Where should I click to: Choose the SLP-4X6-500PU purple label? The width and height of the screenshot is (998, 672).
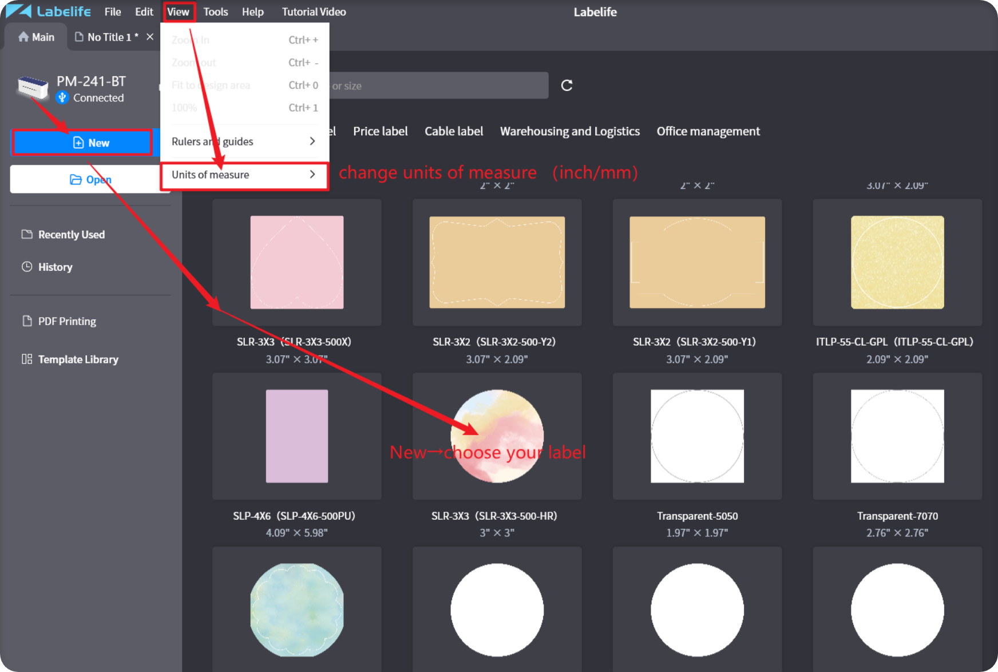pos(296,436)
